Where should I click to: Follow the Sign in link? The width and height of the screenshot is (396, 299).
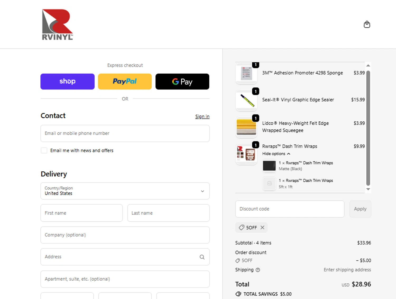[x=202, y=116]
